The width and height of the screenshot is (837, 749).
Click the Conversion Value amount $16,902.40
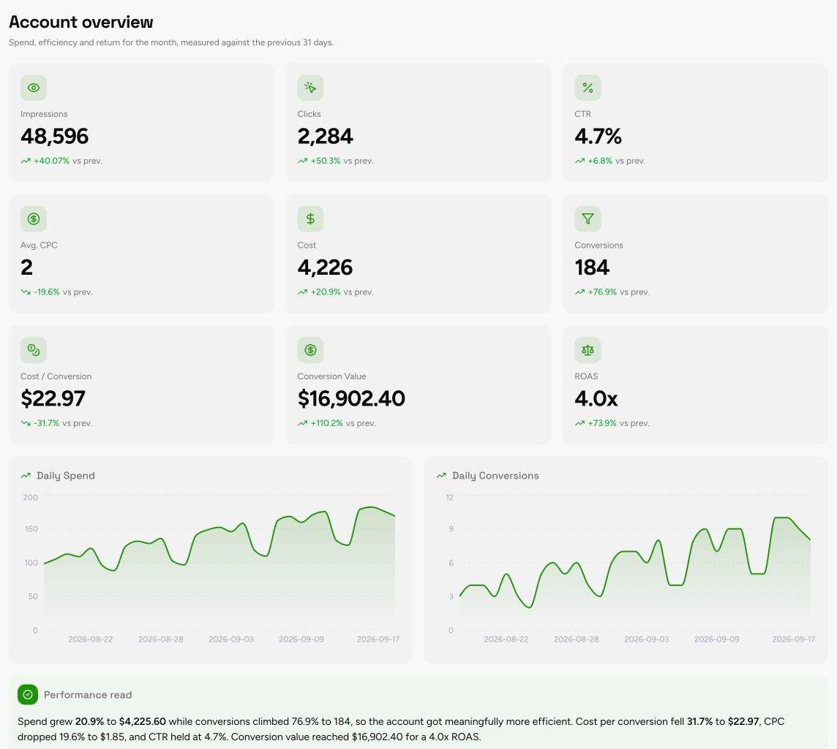(x=351, y=398)
